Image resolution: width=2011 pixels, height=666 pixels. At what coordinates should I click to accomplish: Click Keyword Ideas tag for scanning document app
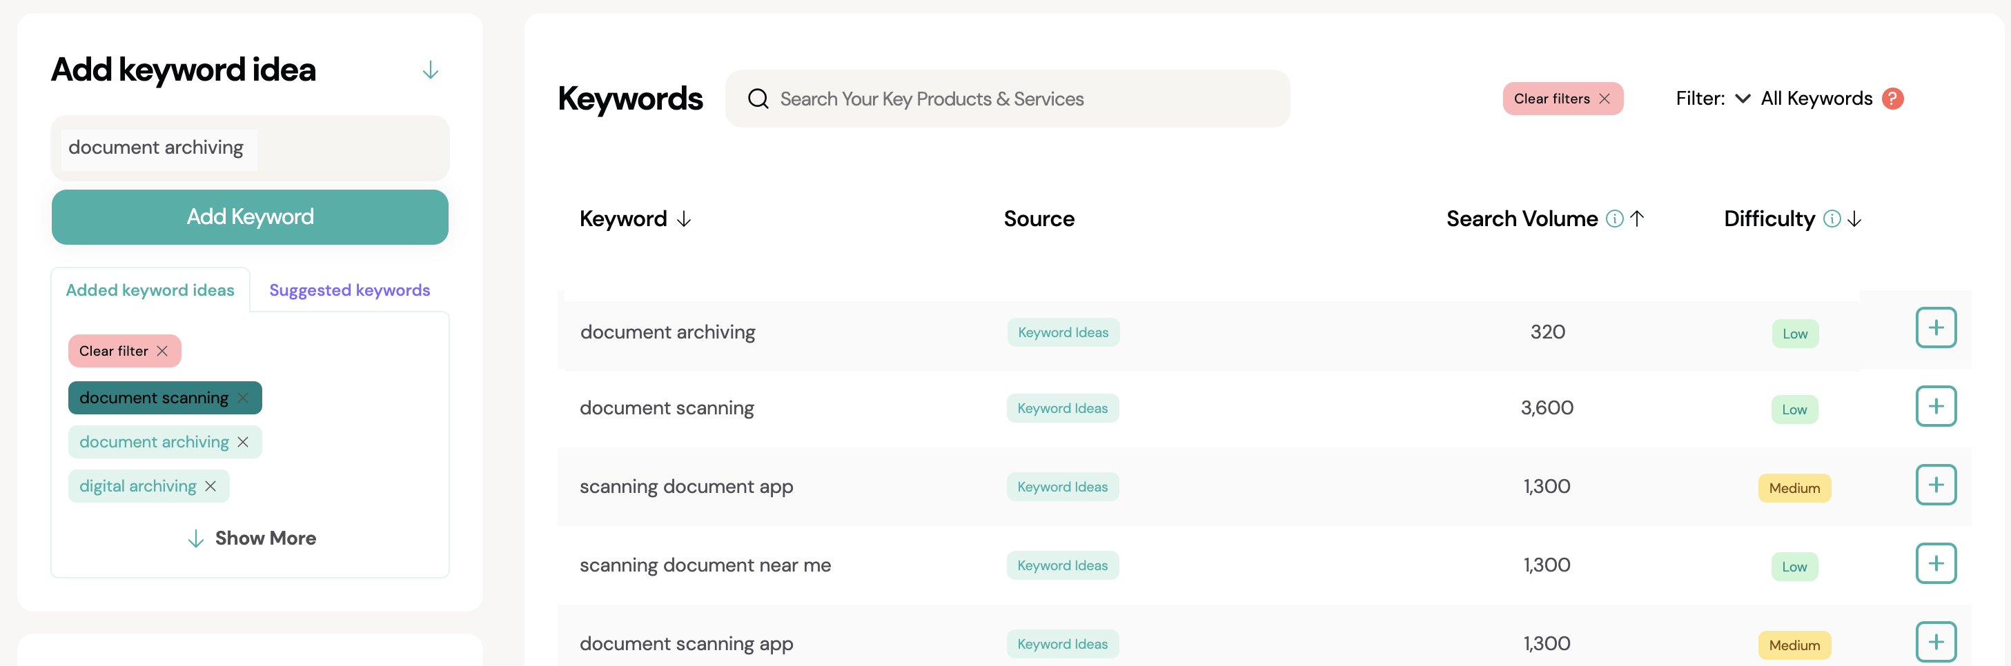click(x=1063, y=487)
